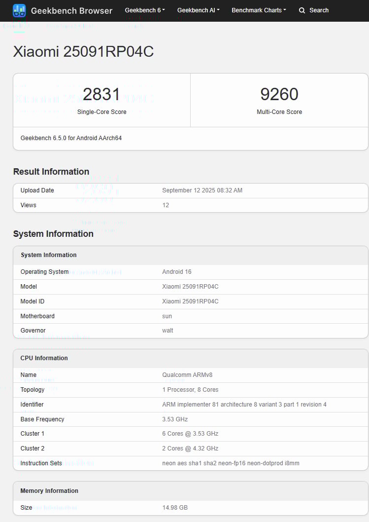This screenshot has width=369, height=522.
Task: Click the memory Size label
Action: click(x=26, y=508)
